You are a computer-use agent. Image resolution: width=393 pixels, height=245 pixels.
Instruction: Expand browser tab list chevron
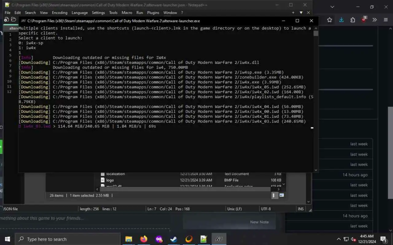tap(332, 7)
